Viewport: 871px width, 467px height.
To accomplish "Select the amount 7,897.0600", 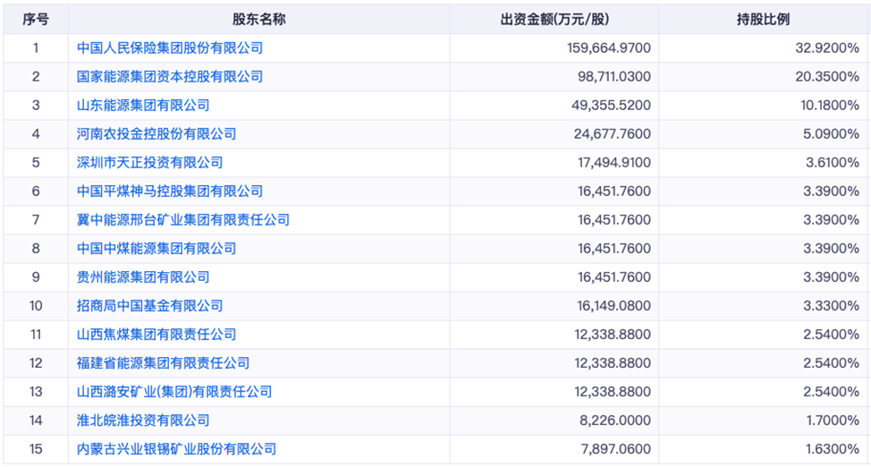I will point(616,448).
